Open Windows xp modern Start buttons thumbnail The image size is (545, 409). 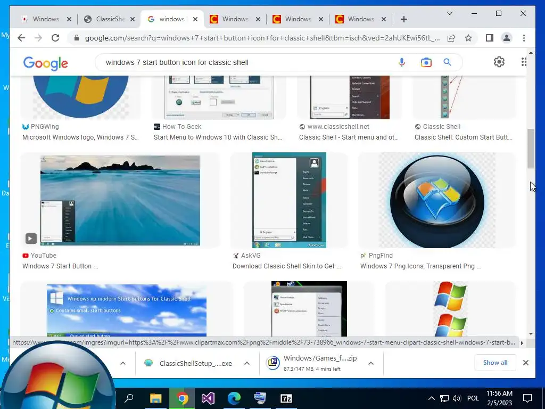pyautogui.click(x=127, y=309)
